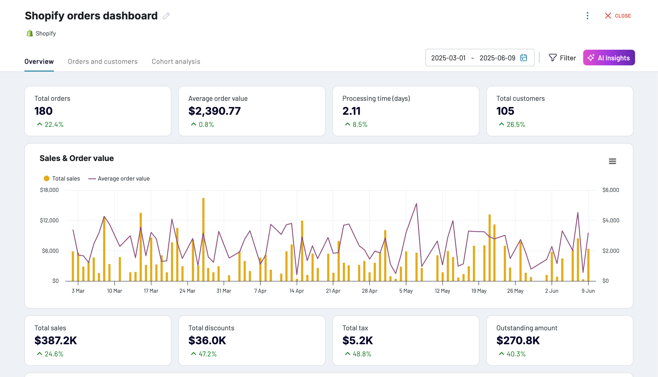Click the Shopify logo icon
658x377 pixels.
30,33
